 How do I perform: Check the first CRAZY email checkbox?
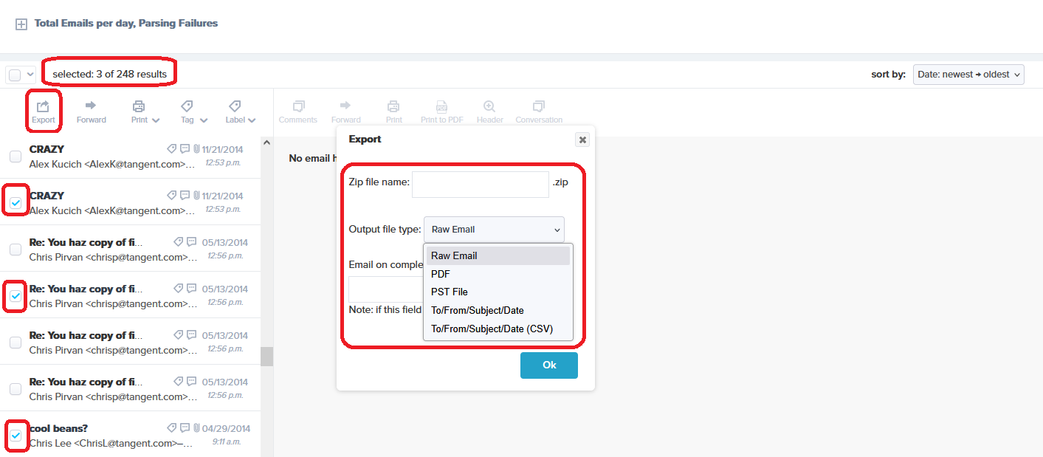[x=16, y=157]
